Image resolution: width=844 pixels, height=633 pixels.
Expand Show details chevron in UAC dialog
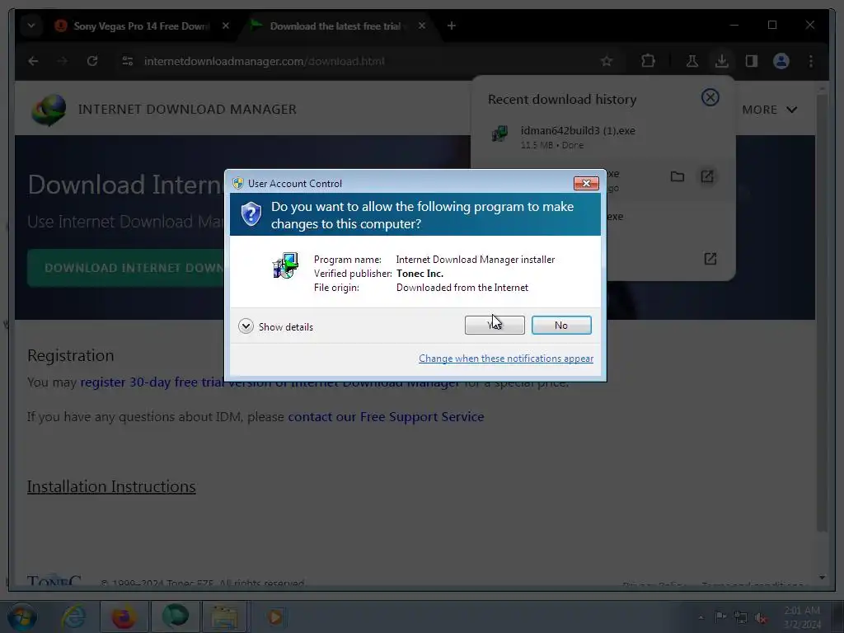(246, 326)
